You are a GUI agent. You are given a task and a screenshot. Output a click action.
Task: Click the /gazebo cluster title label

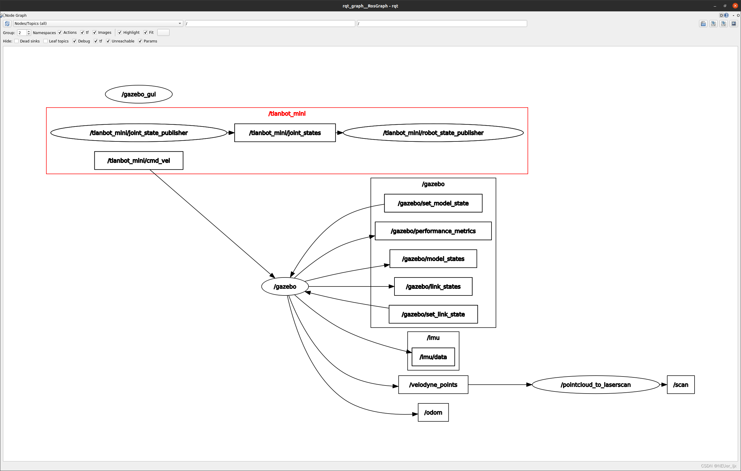pyautogui.click(x=433, y=184)
